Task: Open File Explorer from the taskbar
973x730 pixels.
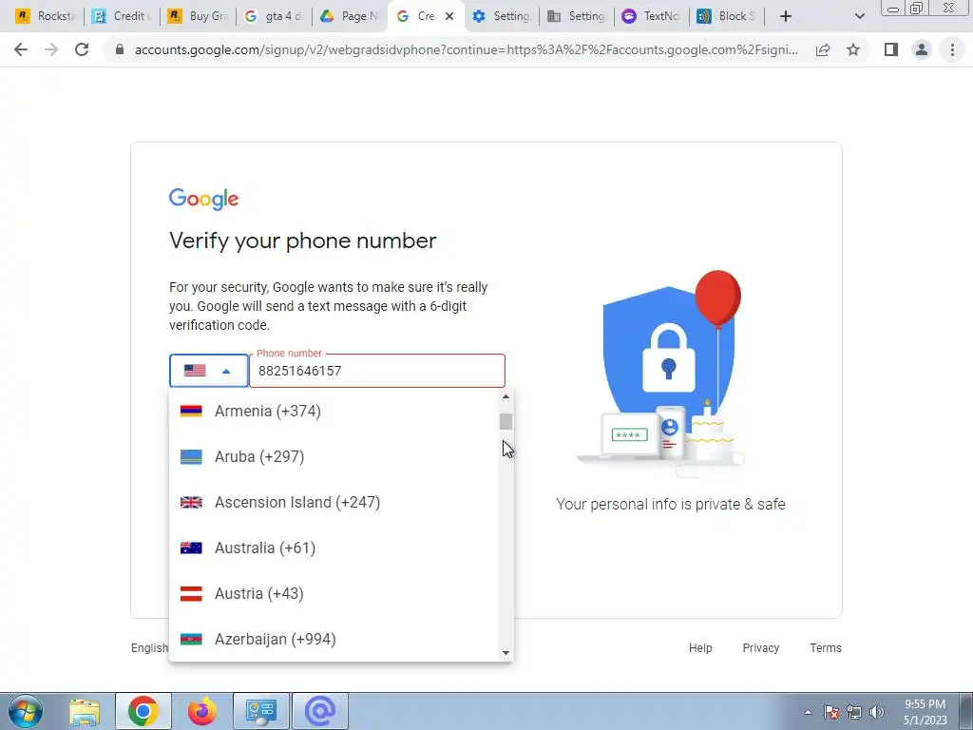Action: 85,711
